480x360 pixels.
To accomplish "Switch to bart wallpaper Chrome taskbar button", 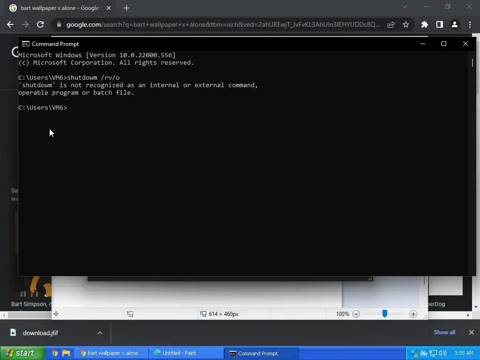I will tap(112, 353).
